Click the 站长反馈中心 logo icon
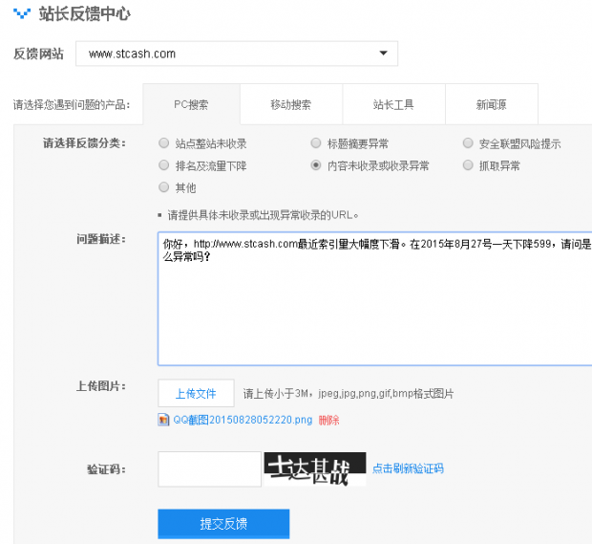 22,13
